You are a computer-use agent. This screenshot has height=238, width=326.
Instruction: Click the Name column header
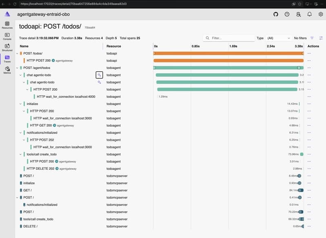(x=24, y=46)
